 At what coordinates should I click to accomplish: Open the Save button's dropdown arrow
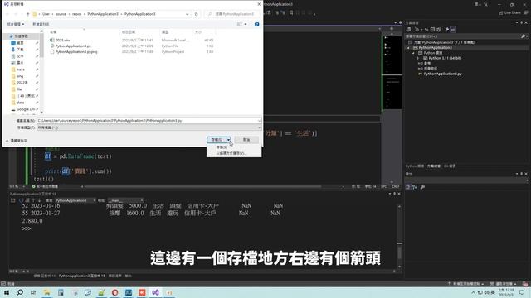pos(229,140)
